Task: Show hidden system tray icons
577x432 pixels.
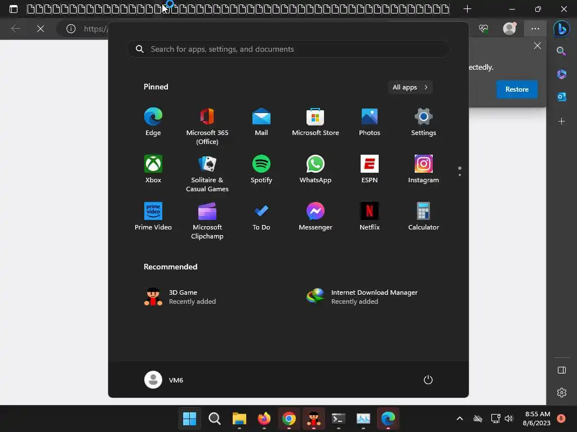Action: [x=460, y=418]
